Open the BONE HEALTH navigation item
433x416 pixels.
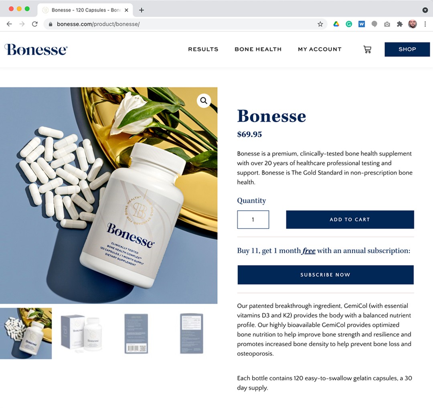[x=258, y=49]
